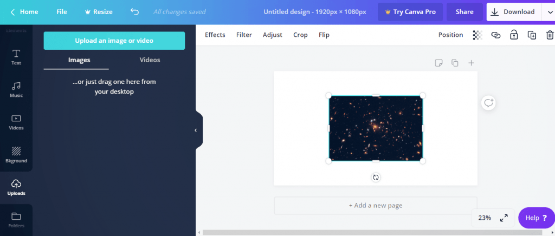555x236 pixels.
Task: Open the Filter options
Action: [x=244, y=35]
